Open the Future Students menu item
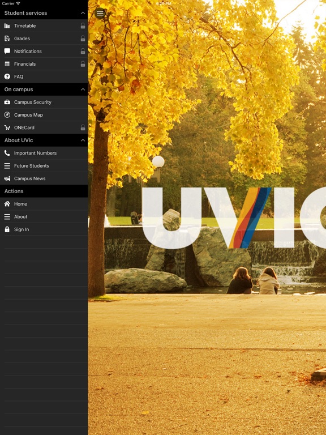326x435 pixels. coord(44,165)
